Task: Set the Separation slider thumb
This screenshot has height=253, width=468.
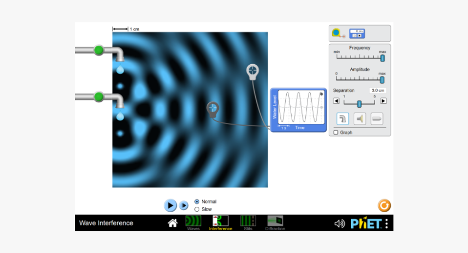Action: (x=359, y=103)
